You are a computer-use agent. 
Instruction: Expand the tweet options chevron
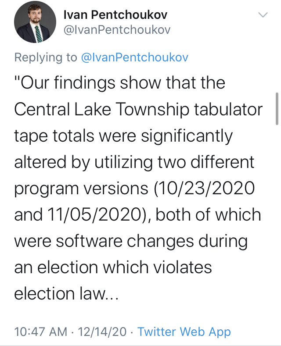pos(263,15)
